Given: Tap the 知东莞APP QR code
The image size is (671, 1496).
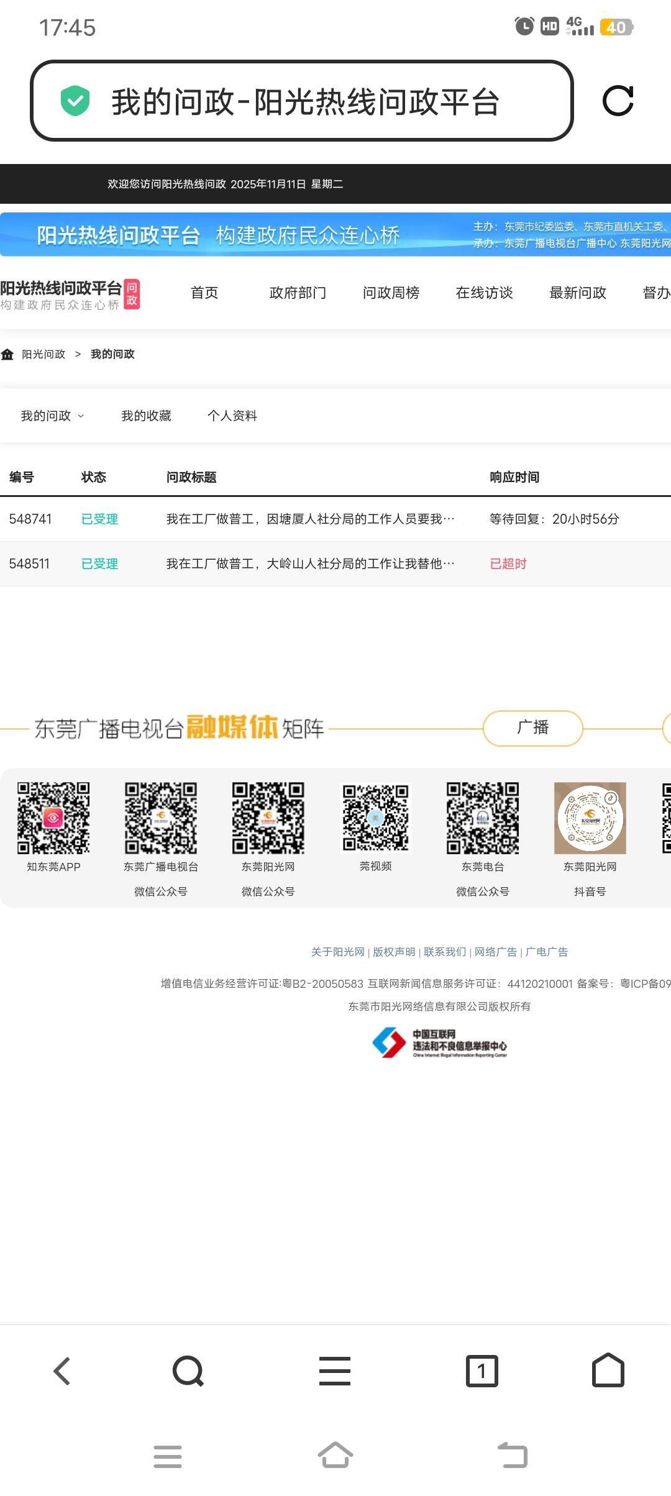Looking at the screenshot, I should [53, 818].
